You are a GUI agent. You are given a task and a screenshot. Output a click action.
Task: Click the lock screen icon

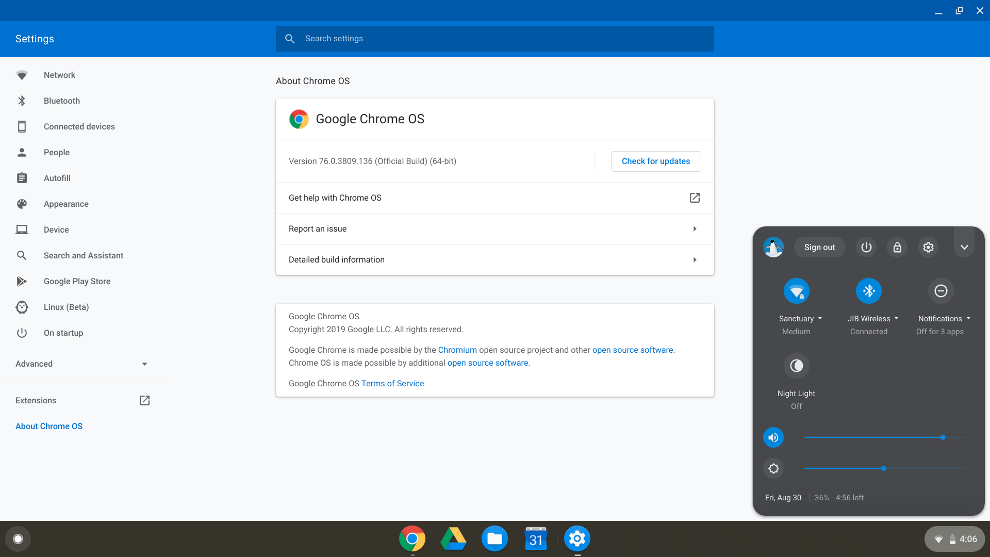click(x=897, y=248)
